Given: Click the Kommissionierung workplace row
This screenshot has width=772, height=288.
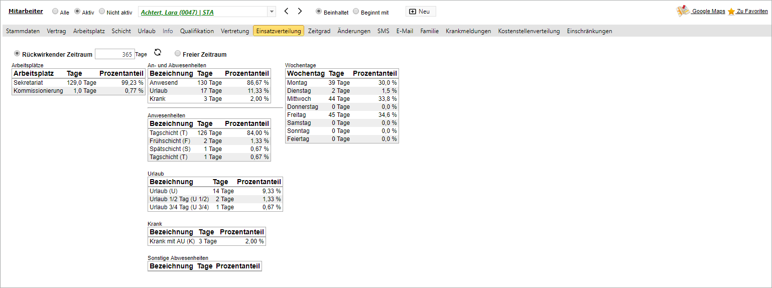Looking at the screenshot, I should (x=78, y=91).
